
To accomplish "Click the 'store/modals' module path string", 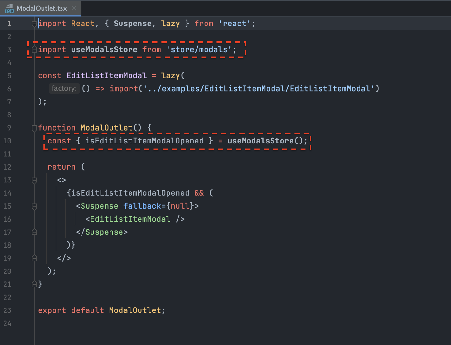I will [201, 49].
